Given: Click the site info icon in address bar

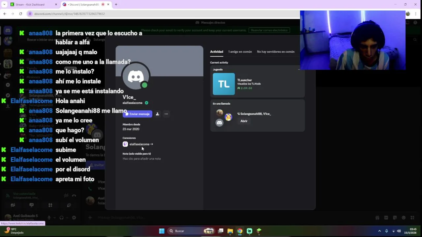Looking at the screenshot, I should 30,14.
